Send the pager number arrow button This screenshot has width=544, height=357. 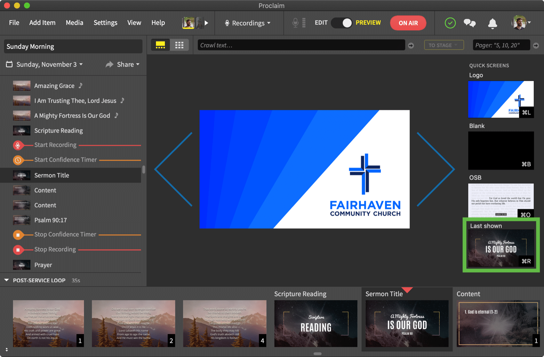click(536, 46)
